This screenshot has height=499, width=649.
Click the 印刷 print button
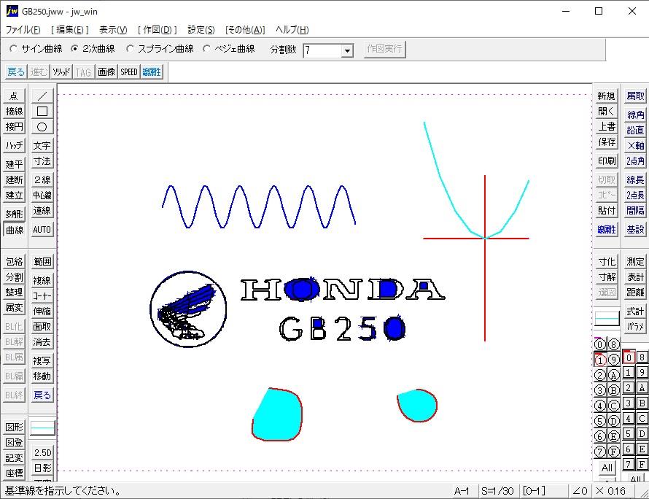(x=607, y=160)
